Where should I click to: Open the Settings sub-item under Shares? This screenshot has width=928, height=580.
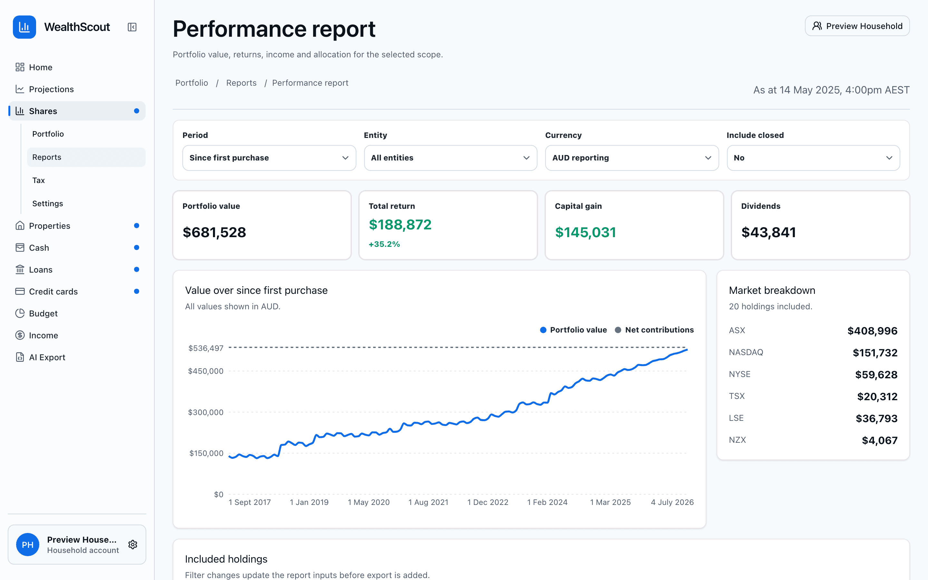click(x=86, y=203)
